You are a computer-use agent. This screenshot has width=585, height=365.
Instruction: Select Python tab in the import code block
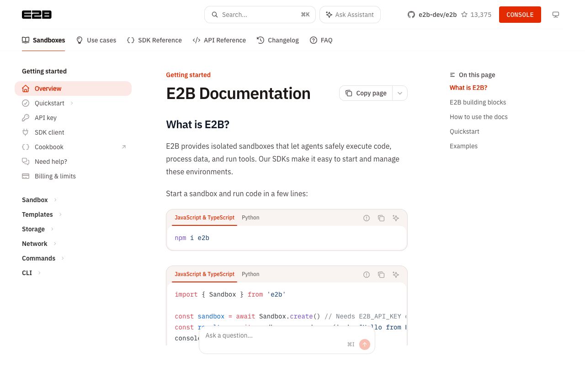tap(250, 274)
